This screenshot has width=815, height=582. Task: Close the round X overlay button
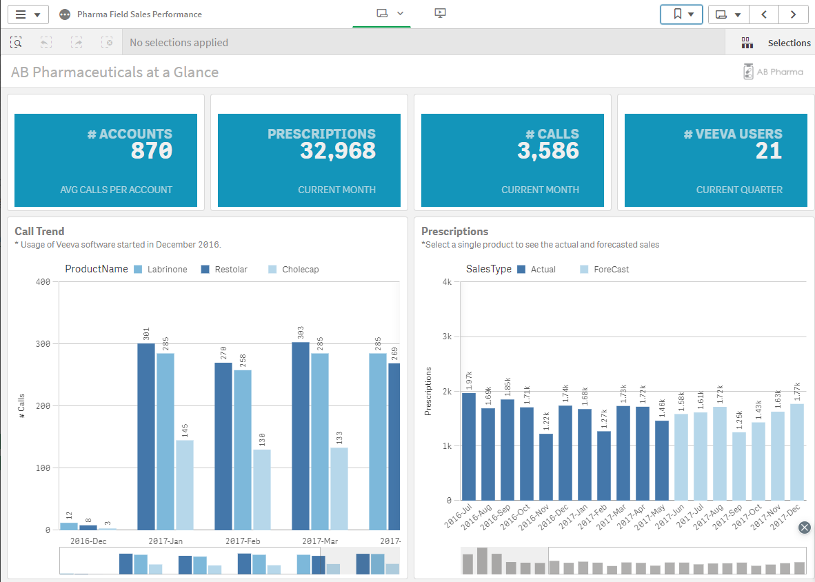[x=805, y=528]
